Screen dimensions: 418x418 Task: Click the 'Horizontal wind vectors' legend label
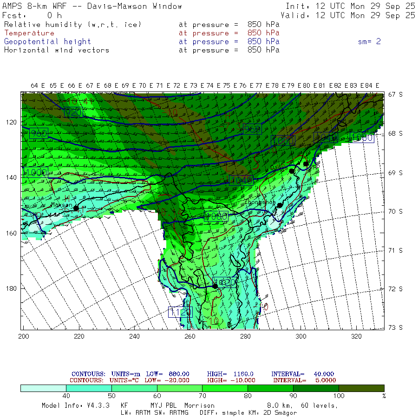(57, 50)
